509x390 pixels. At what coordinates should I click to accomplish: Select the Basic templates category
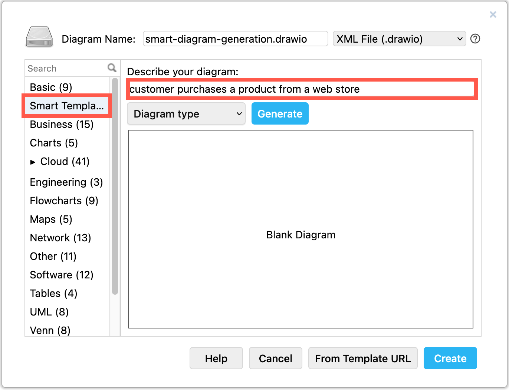pos(51,87)
